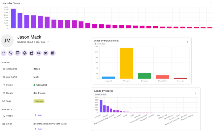Click the Leads by source title

click(x=104, y=91)
